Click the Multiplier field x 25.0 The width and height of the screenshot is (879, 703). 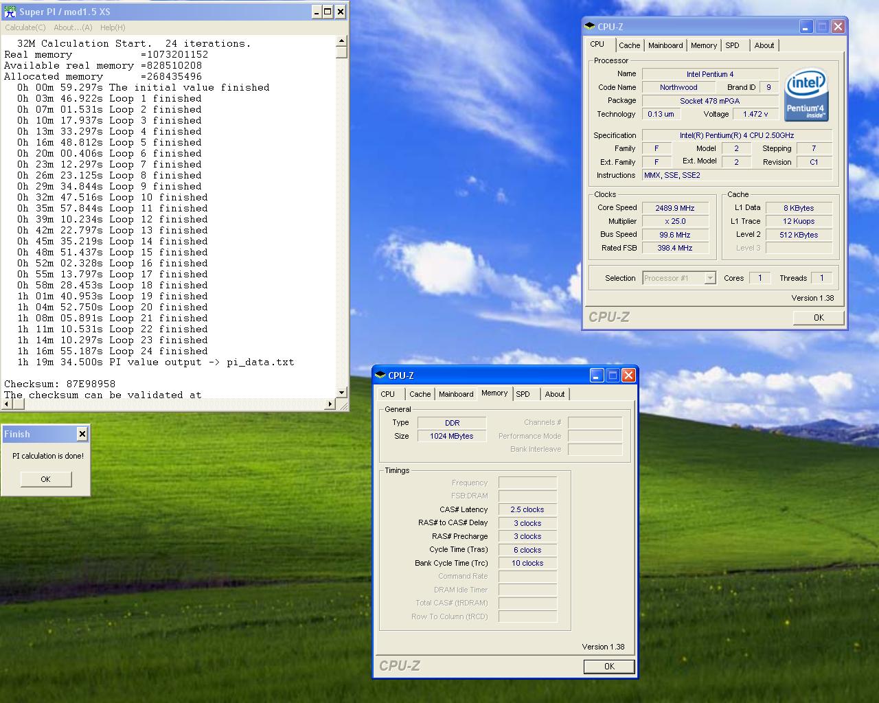tap(675, 221)
